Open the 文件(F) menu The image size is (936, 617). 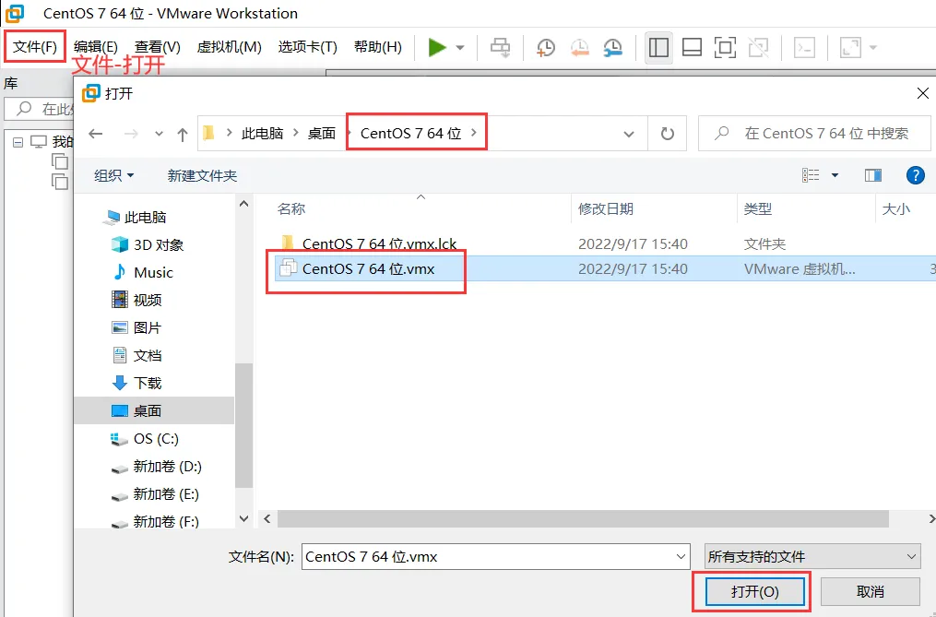tap(35, 47)
